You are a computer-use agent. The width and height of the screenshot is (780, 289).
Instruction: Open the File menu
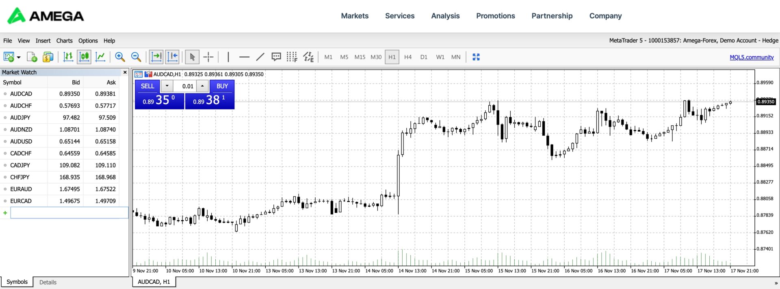coord(8,41)
